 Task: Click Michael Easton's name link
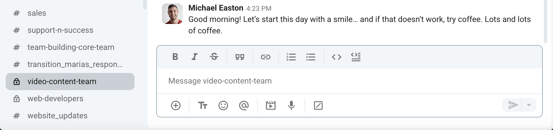point(216,8)
